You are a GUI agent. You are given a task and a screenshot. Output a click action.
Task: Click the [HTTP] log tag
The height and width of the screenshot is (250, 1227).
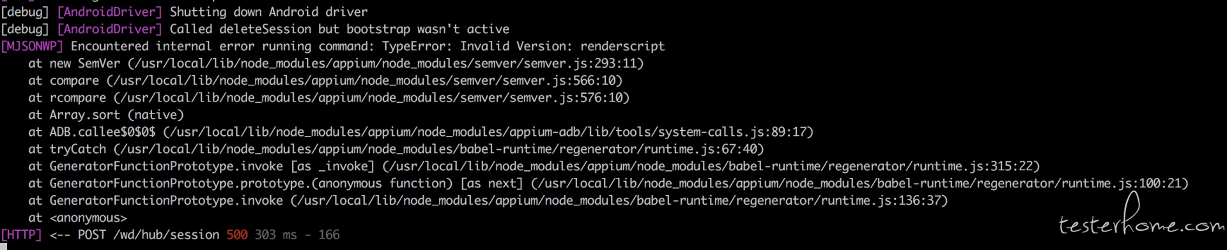point(21,235)
